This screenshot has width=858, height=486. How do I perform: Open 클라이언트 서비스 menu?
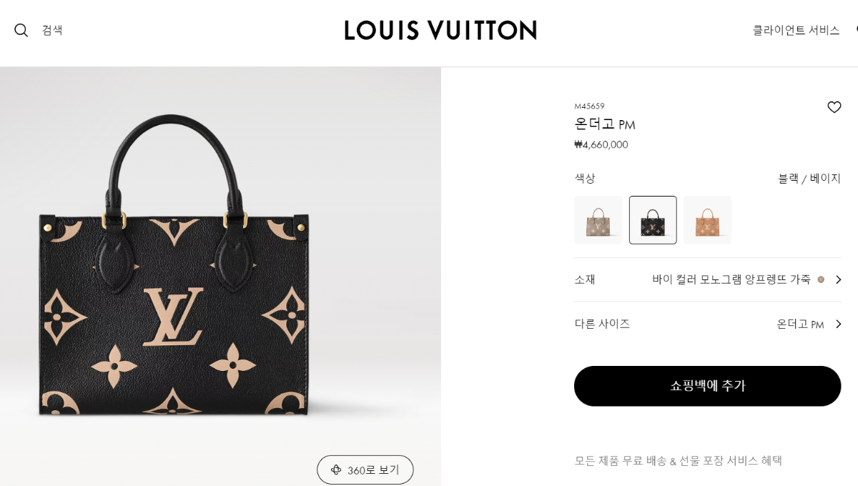click(x=796, y=30)
